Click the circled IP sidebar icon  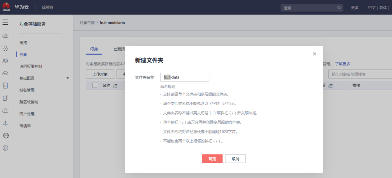click(5, 148)
